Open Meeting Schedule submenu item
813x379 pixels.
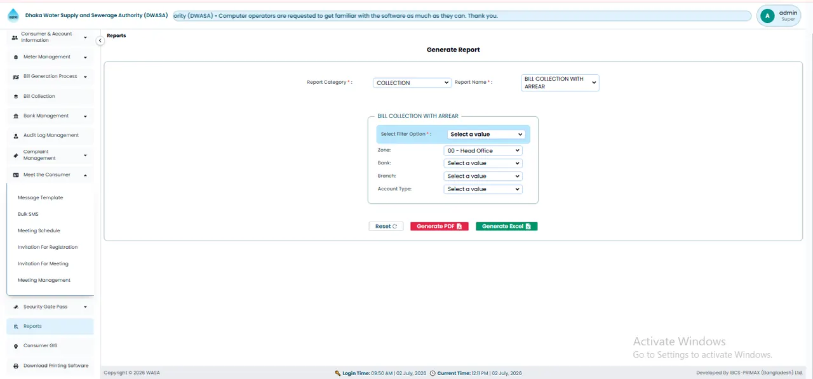(39, 230)
